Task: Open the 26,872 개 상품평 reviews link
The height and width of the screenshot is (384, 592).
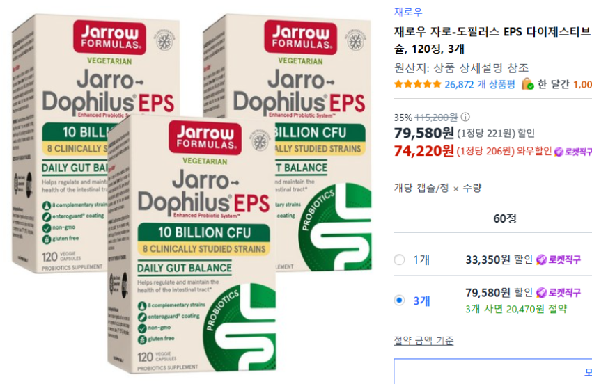Action: (x=479, y=84)
